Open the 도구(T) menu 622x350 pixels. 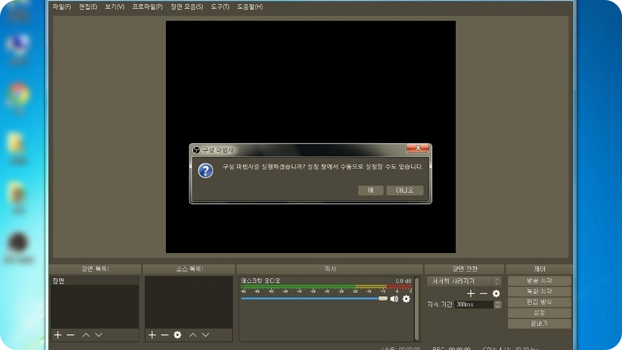[219, 7]
